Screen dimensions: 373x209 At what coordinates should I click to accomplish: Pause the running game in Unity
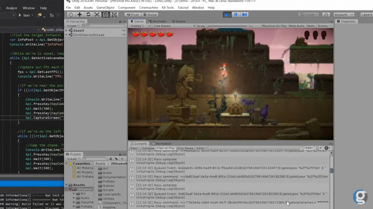[236, 15]
